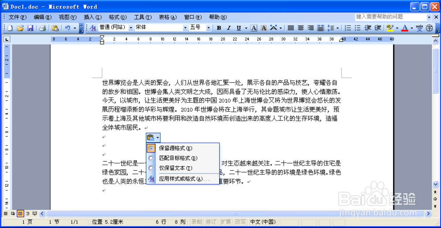
Task: Apply bulleted list formatting
Action: [x=358, y=28]
